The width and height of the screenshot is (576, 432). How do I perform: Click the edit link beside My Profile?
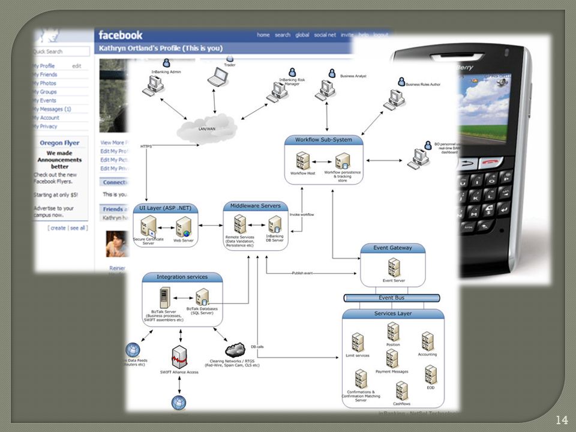click(x=76, y=66)
